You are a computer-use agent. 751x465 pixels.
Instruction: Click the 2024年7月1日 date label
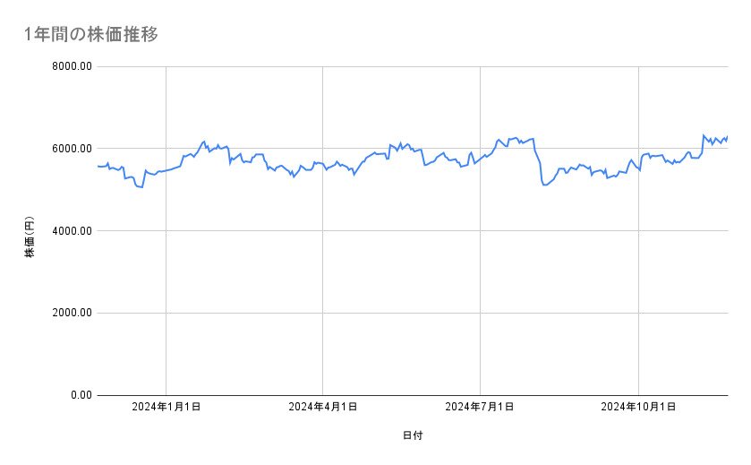click(480, 408)
